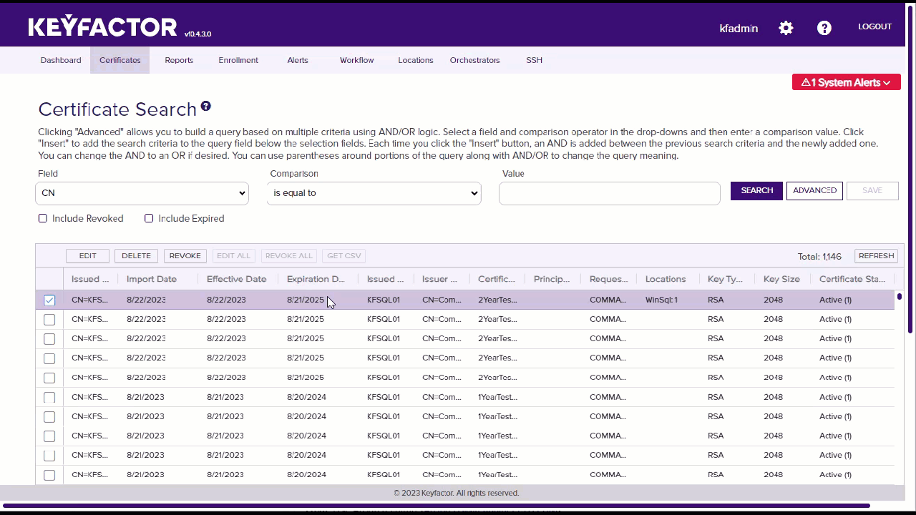The image size is (916, 515).
Task: Sort by Key Size column header
Action: click(781, 279)
